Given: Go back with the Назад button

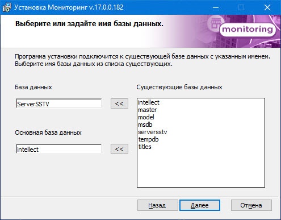Looking at the screenshot, I should 157,205.
